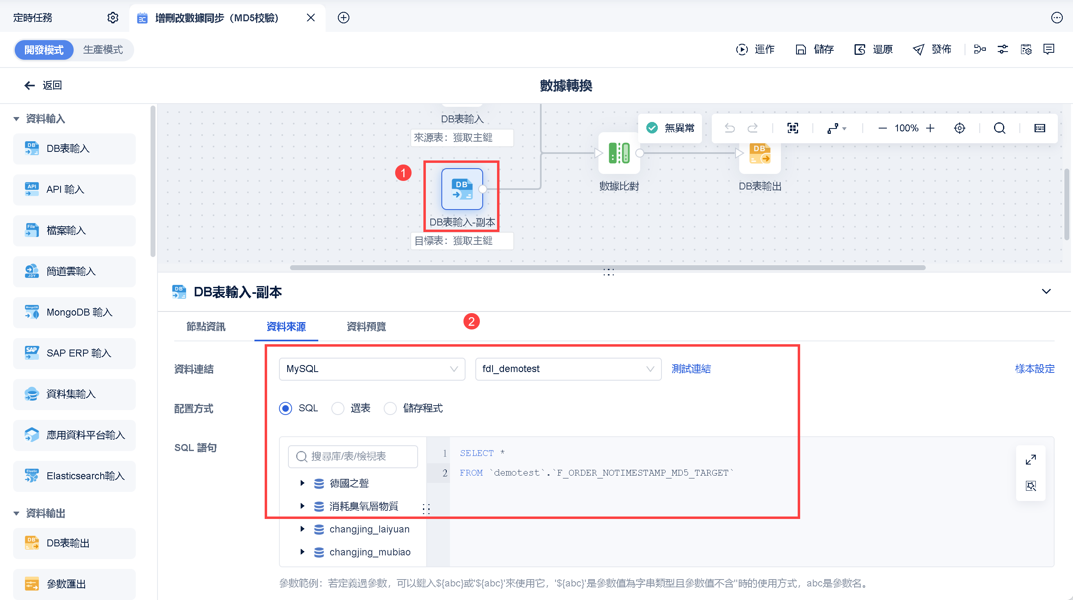Click the 數據比對 comparison node icon
The width and height of the screenshot is (1073, 600).
click(619, 153)
